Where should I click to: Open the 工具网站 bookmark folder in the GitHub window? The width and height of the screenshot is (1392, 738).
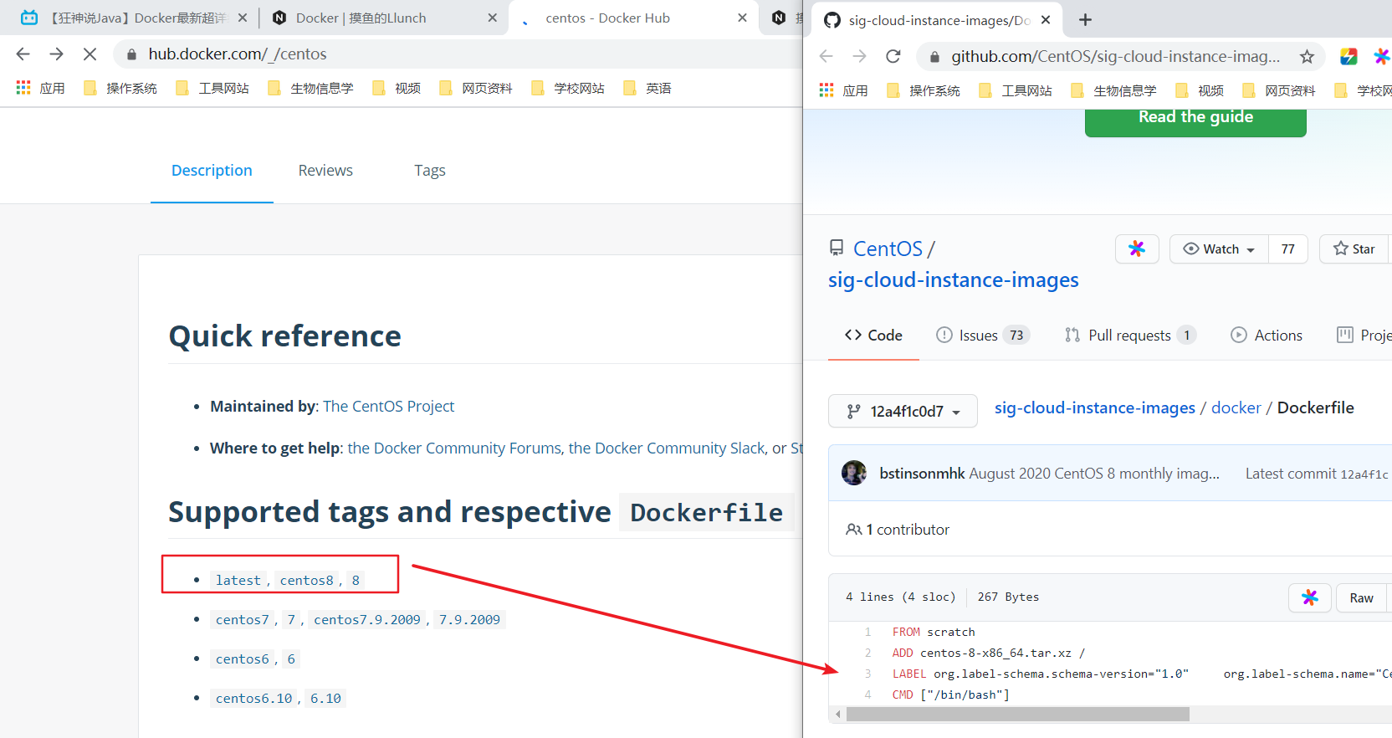[x=1016, y=90]
